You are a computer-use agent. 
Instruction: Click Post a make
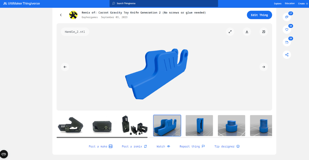tap(101, 146)
